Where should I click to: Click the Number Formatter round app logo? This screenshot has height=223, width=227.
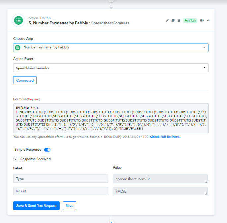(x=18, y=20)
